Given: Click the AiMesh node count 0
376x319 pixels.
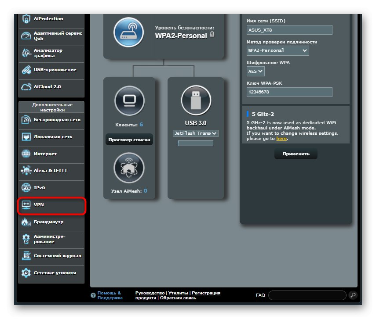Looking at the screenshot, I should [x=145, y=191].
